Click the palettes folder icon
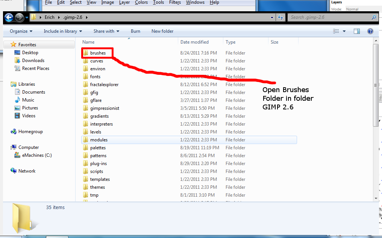Viewport: 382px width, 238px height. pyautogui.click(x=85, y=148)
